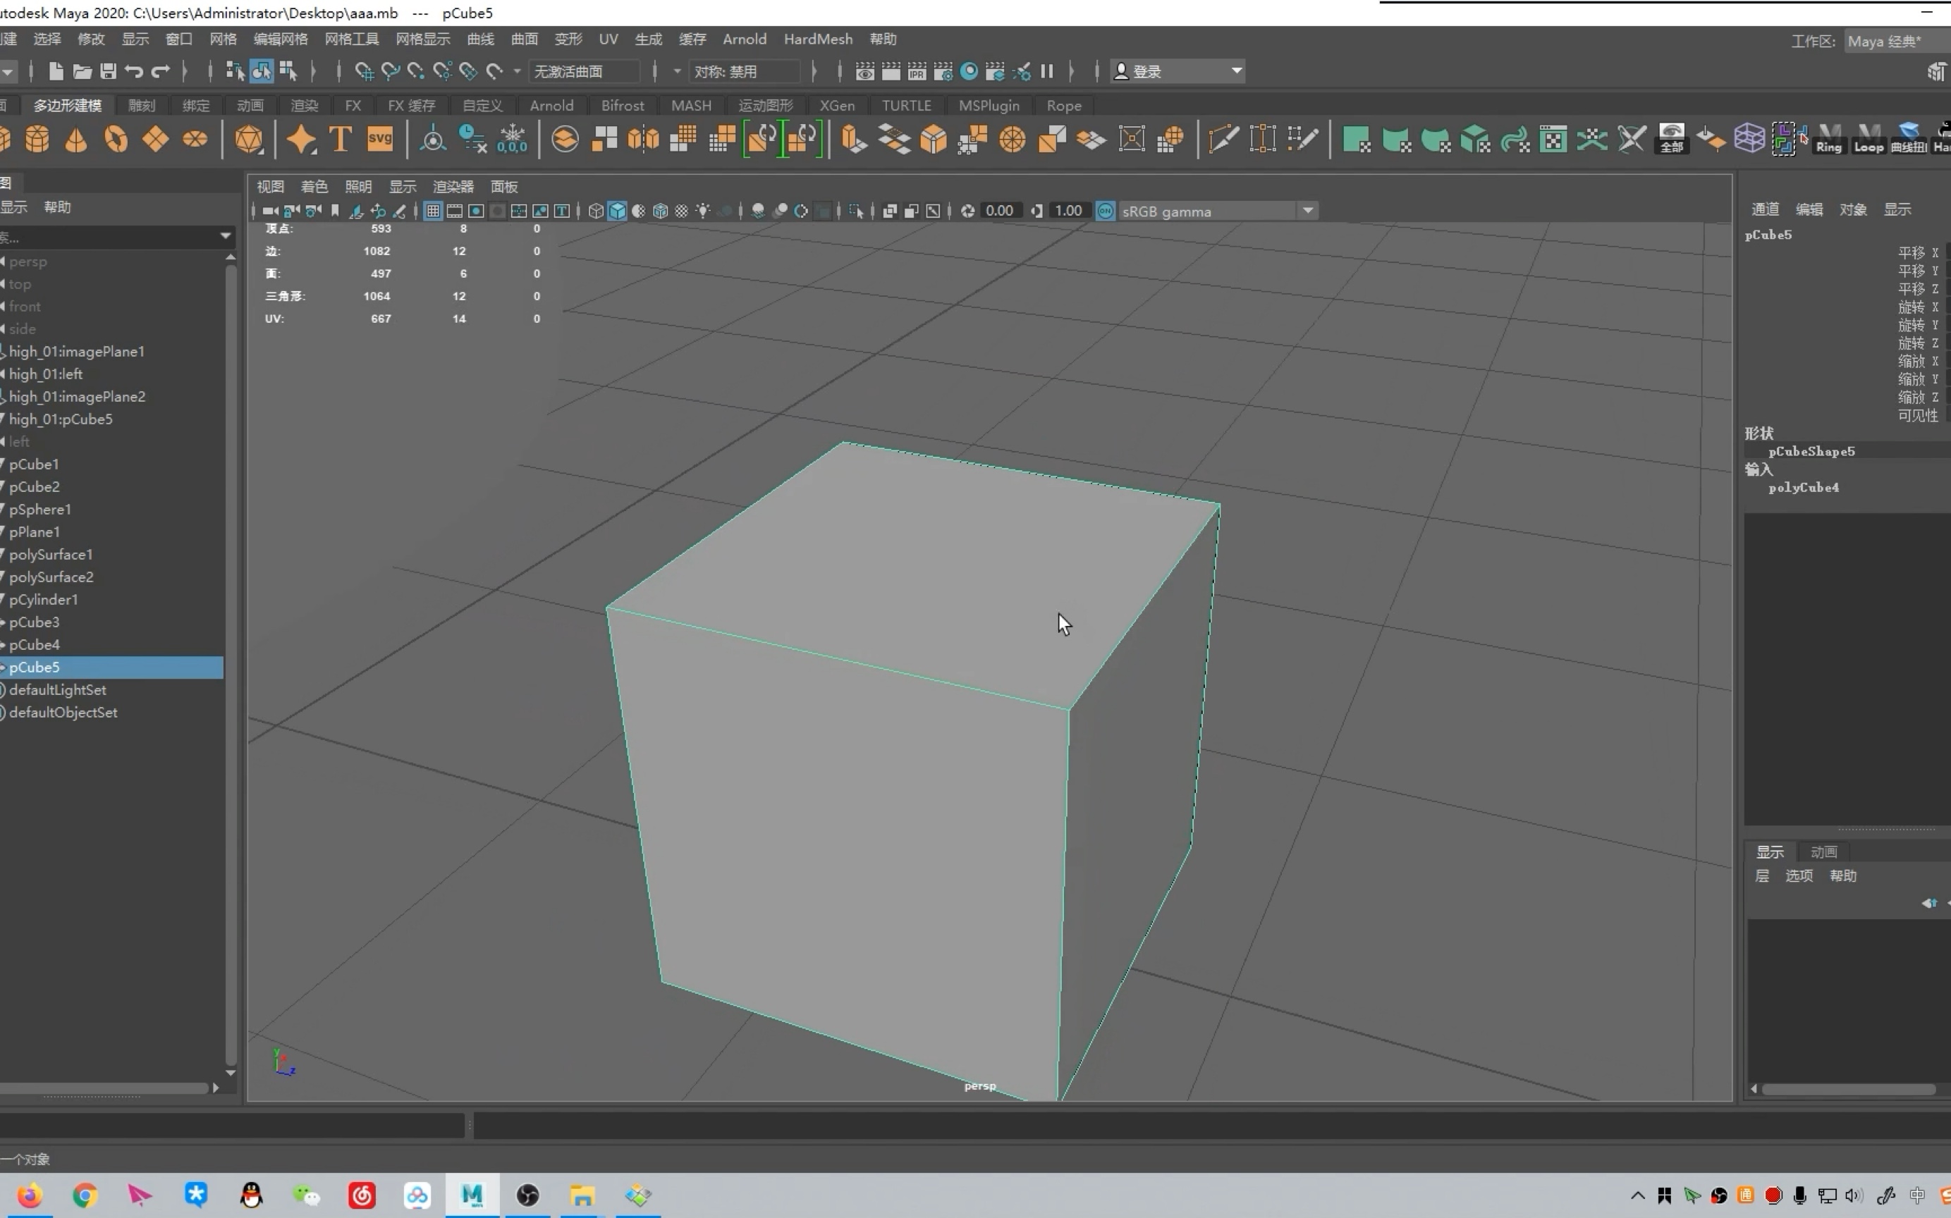The height and width of the screenshot is (1218, 1951).
Task: Select the SVG creation tool
Action: (x=380, y=139)
